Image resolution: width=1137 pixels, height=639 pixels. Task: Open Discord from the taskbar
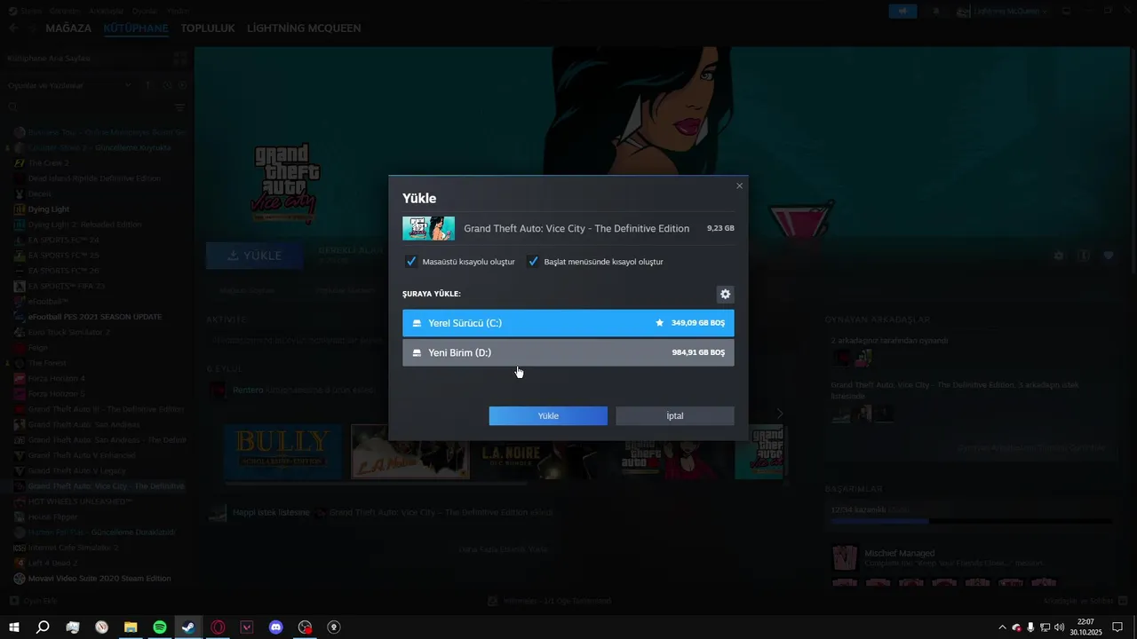[276, 627]
